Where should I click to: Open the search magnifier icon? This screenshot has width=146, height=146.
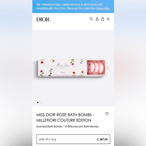click(x=91, y=19)
